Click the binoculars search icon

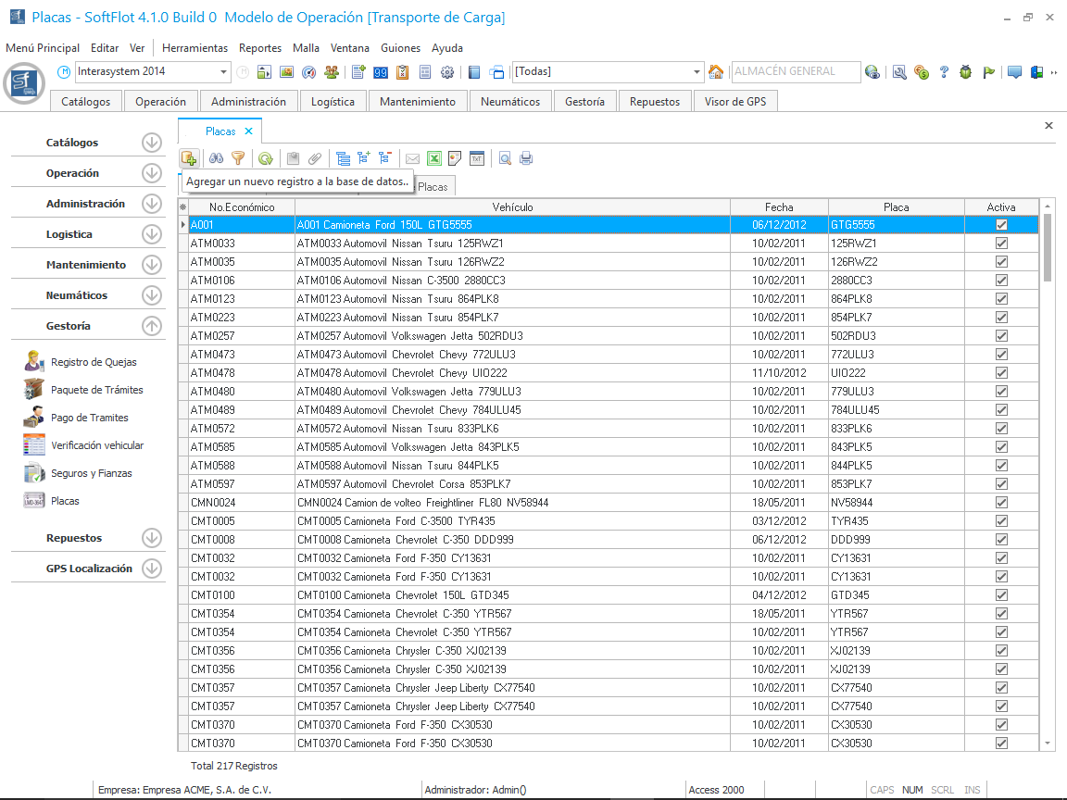[x=216, y=158]
